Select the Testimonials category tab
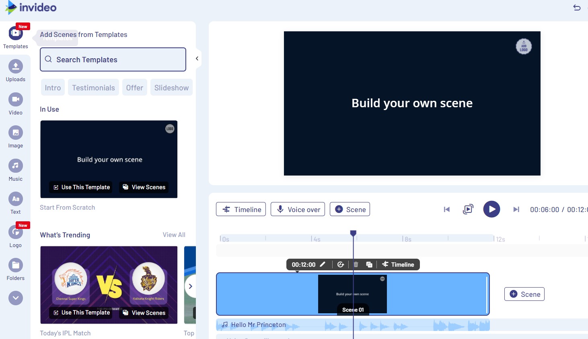 (93, 88)
